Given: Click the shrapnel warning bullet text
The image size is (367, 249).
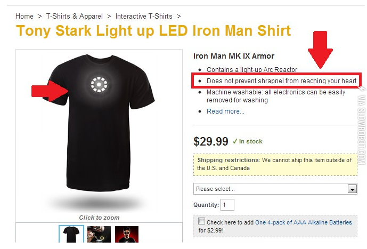Looking at the screenshot, I should (282, 81).
